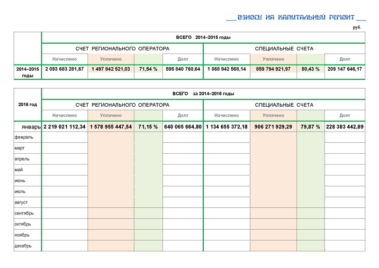This screenshot has width=379, height=268.
Task: Click the January paid value 1 578 955 447,54
Action: click(111, 127)
